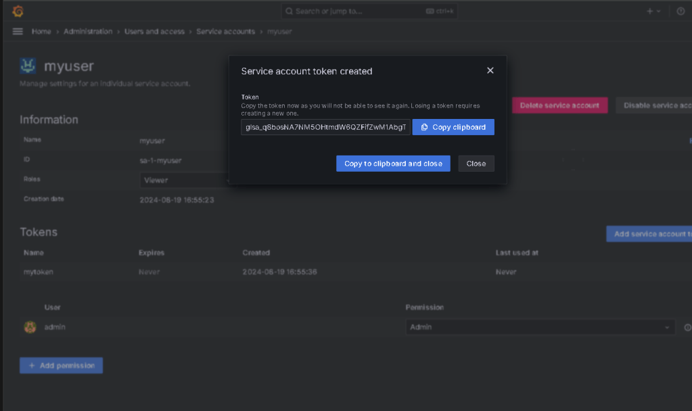Click the Copy clipboard button
Viewport: 692px width, 411px height.
click(453, 127)
